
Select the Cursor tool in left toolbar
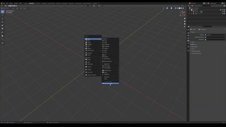point(2,15)
